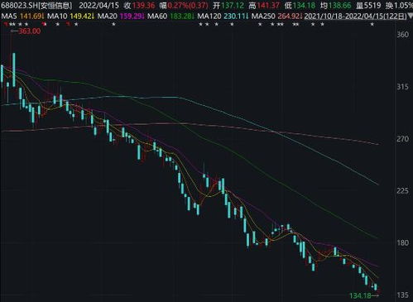Click the 2022/04/15 date in the header

98,5
